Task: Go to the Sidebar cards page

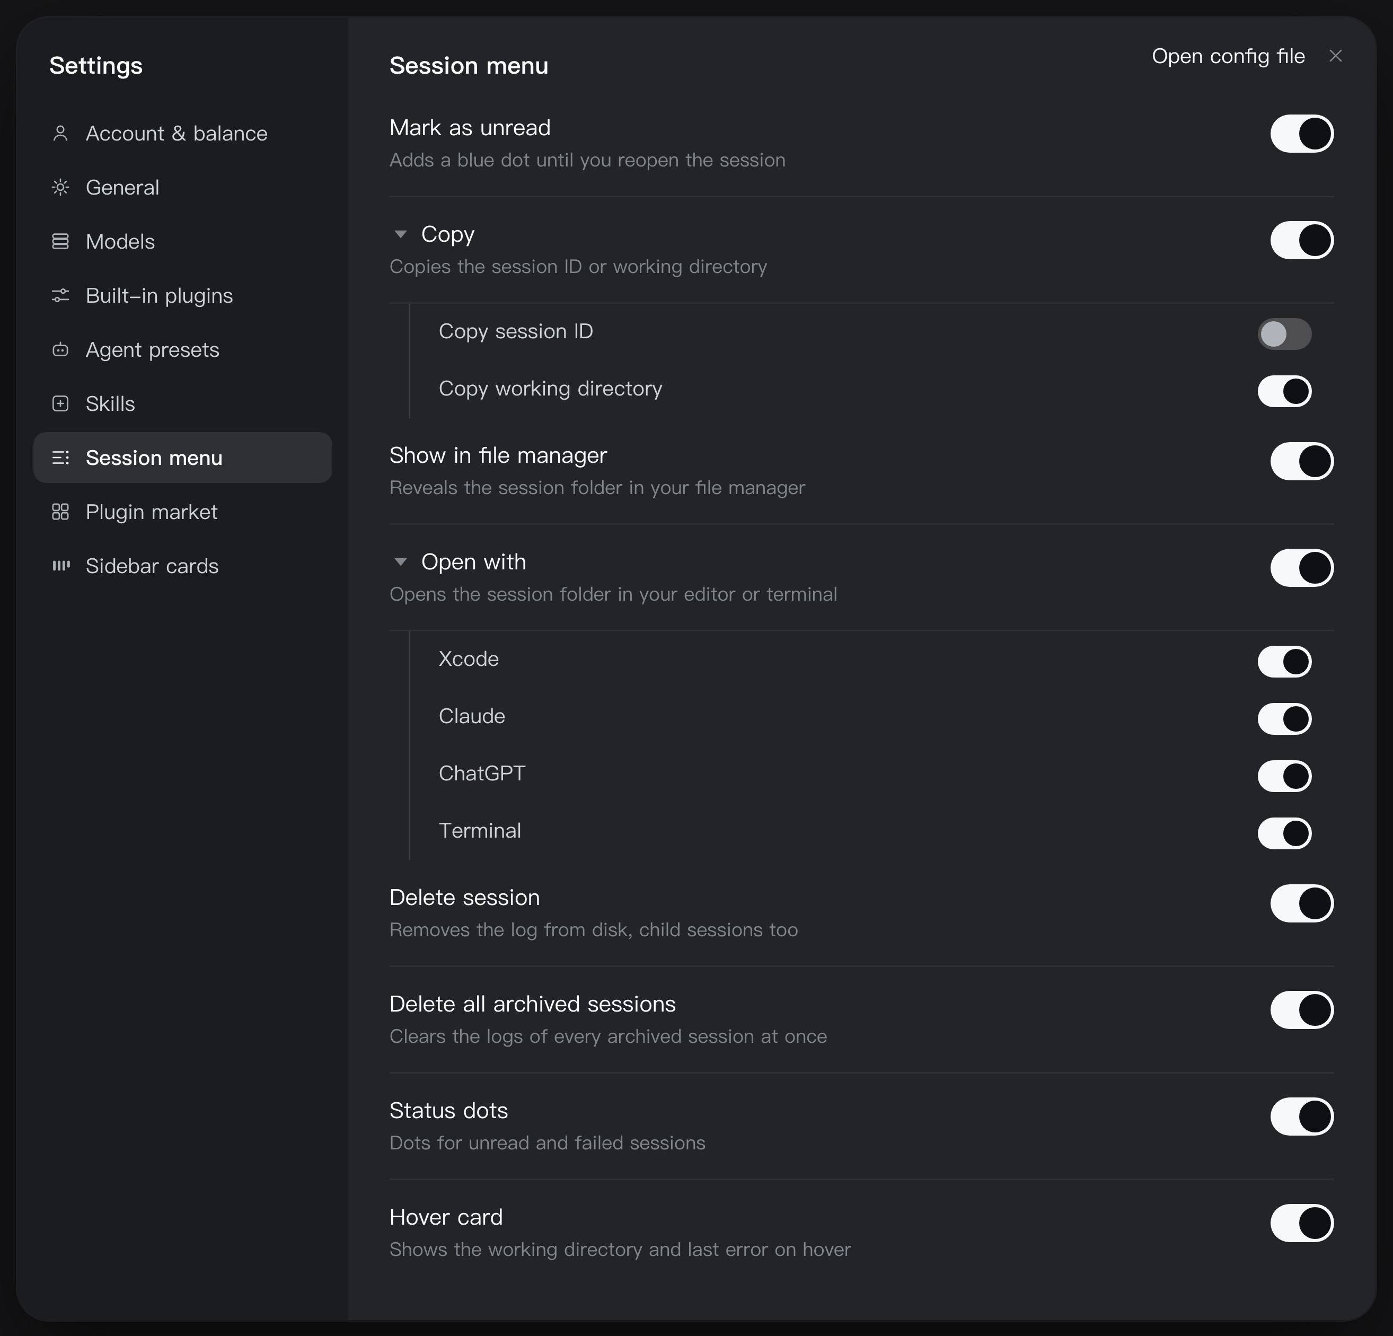Action: 183,565
